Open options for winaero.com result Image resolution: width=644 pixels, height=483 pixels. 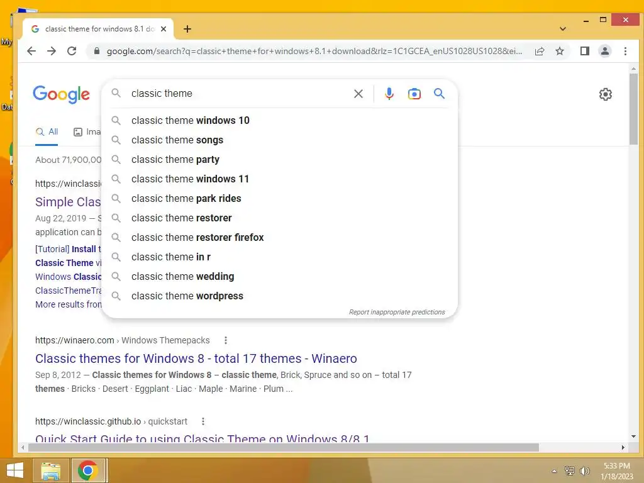tap(226, 340)
